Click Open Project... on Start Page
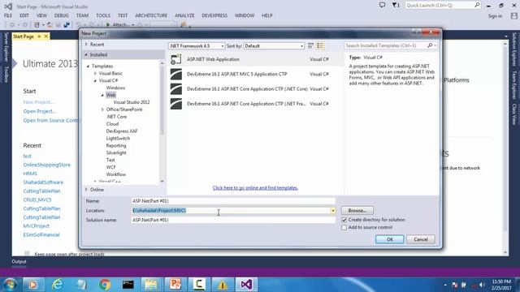Viewport: 520px width, 292px height. click(40, 111)
